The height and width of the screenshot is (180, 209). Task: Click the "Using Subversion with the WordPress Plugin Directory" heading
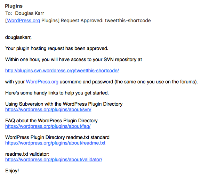point(64,104)
